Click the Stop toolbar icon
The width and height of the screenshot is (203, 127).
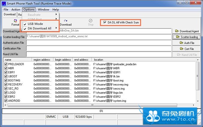click(91, 21)
